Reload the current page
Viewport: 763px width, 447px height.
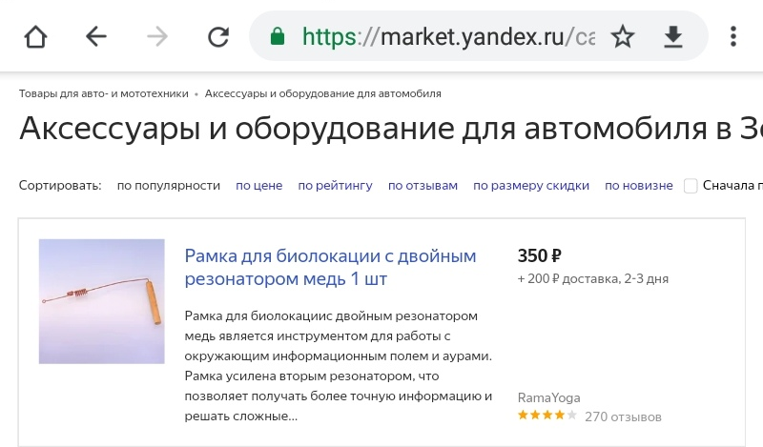[x=218, y=37]
